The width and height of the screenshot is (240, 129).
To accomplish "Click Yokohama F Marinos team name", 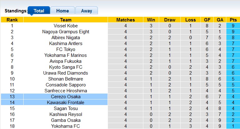I will tap(66, 55).
